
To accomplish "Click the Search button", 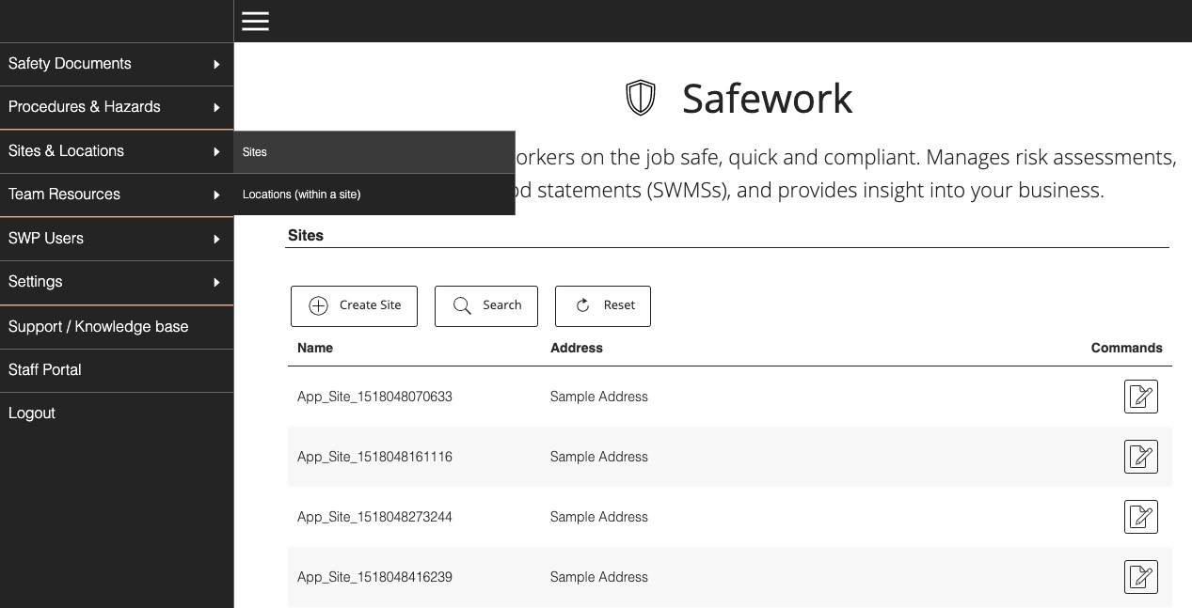I will point(486,306).
